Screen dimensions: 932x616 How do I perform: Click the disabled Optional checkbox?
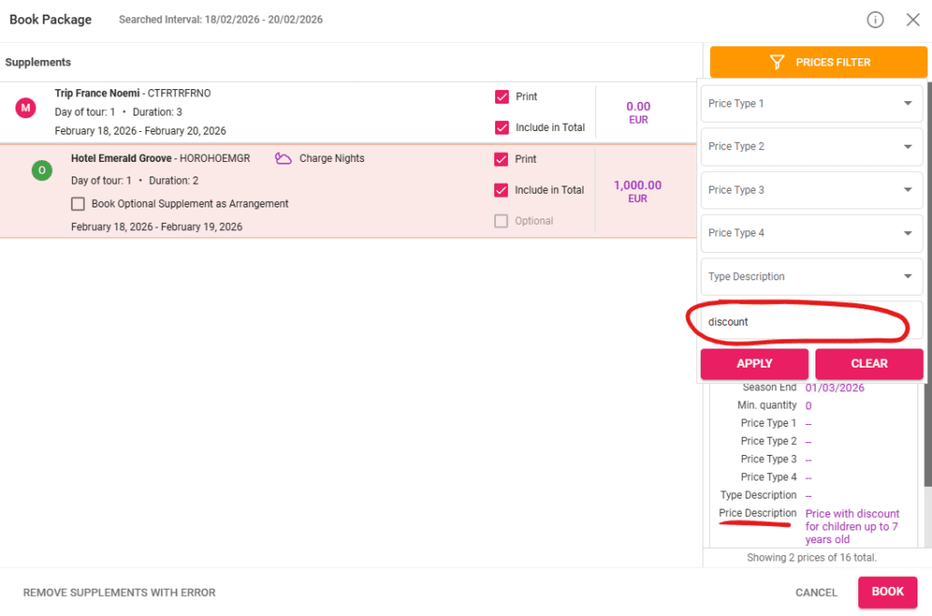(x=501, y=220)
